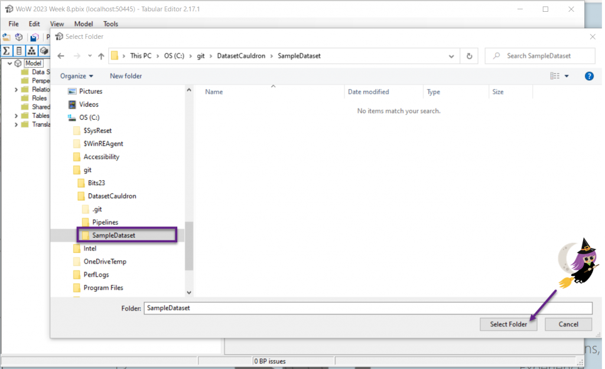Click the New folder button
Image resolution: width=605 pixels, height=369 pixels.
[x=126, y=76]
